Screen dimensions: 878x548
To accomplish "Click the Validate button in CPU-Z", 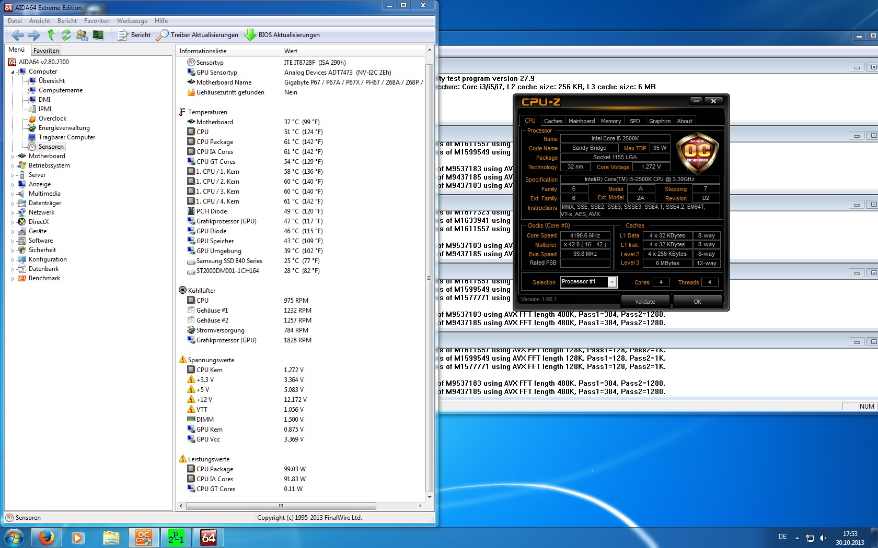I will click(645, 302).
